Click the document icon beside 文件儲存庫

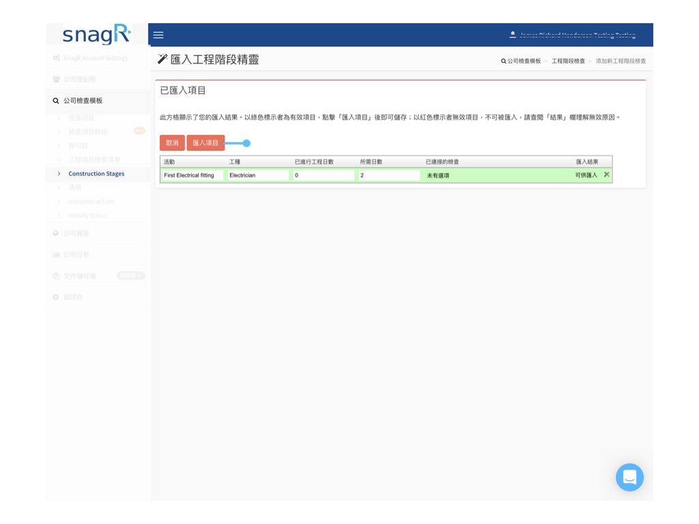tap(56, 276)
